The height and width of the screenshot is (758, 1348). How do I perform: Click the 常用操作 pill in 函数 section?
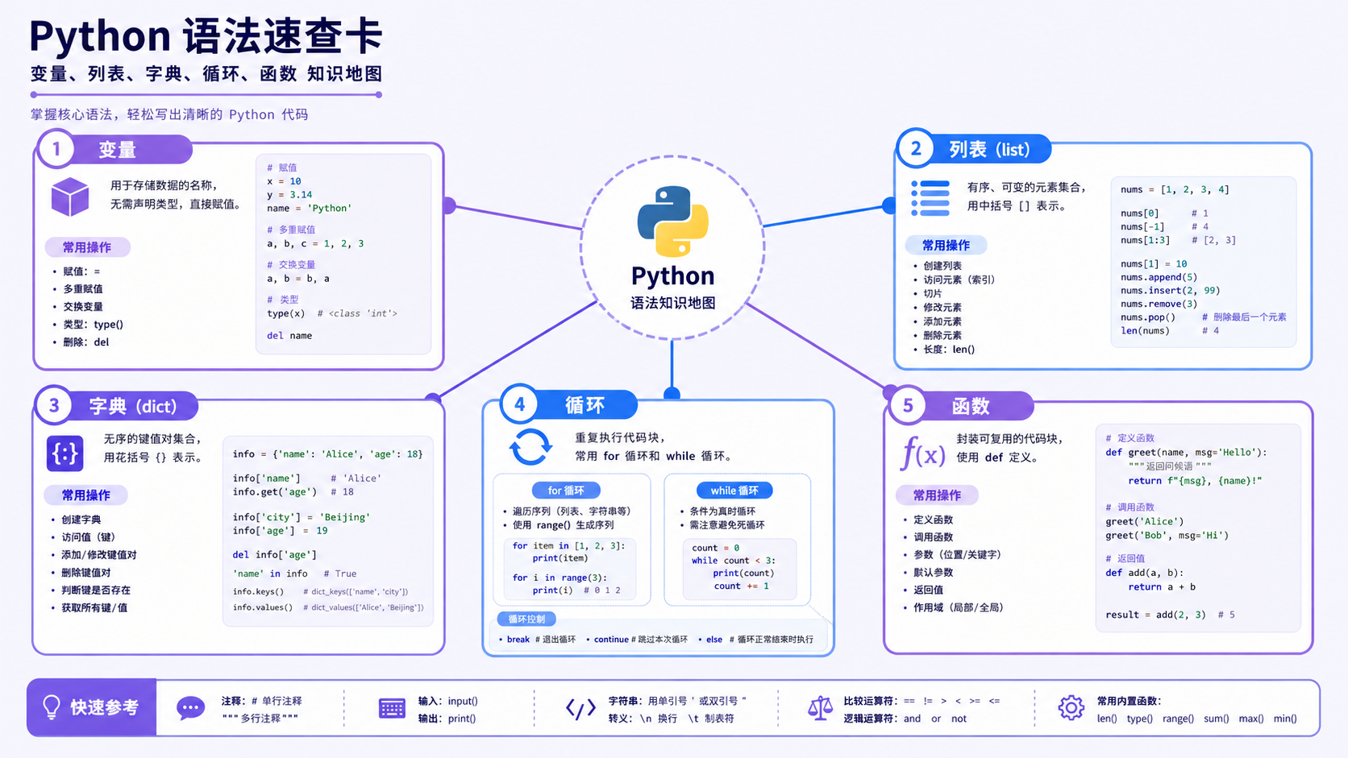point(937,495)
